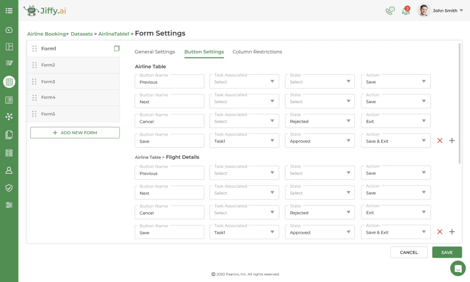Click the duplicate icon next to Form1
This screenshot has width=470, height=282.
tap(117, 48)
